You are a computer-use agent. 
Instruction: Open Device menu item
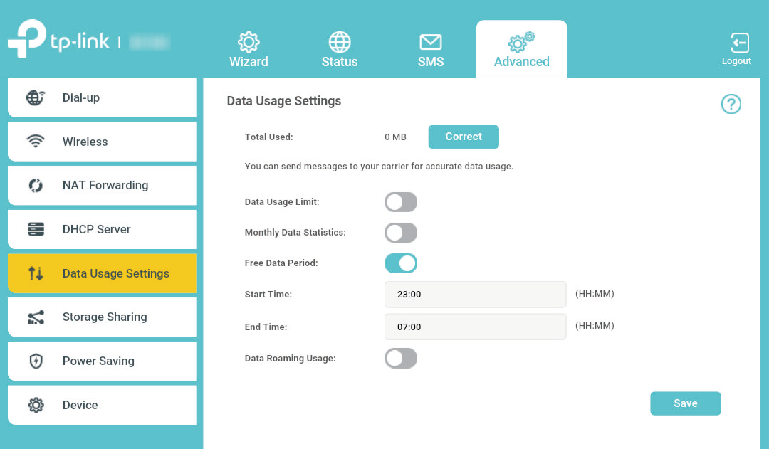coord(102,405)
